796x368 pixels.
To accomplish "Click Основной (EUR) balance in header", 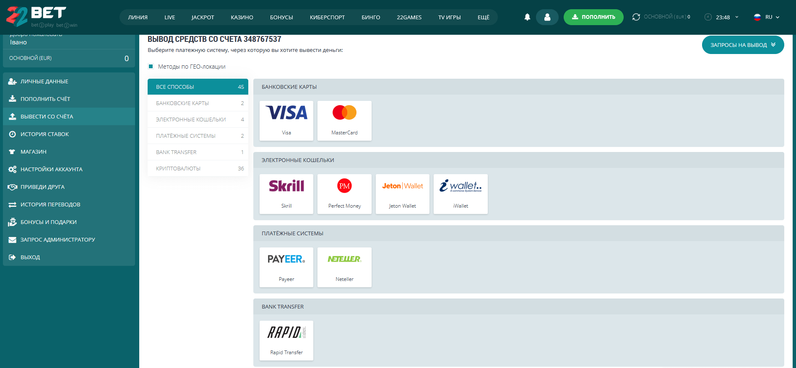I will (x=667, y=17).
